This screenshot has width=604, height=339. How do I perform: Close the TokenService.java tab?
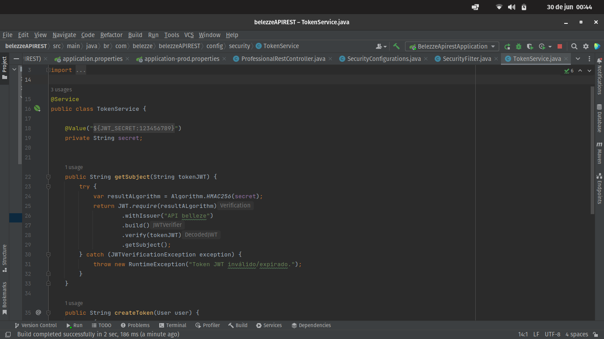565,59
